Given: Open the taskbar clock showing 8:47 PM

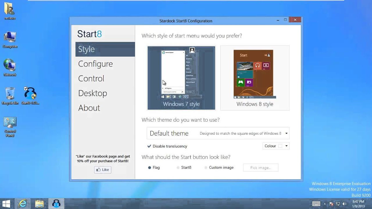Looking at the screenshot, I should [358, 204].
